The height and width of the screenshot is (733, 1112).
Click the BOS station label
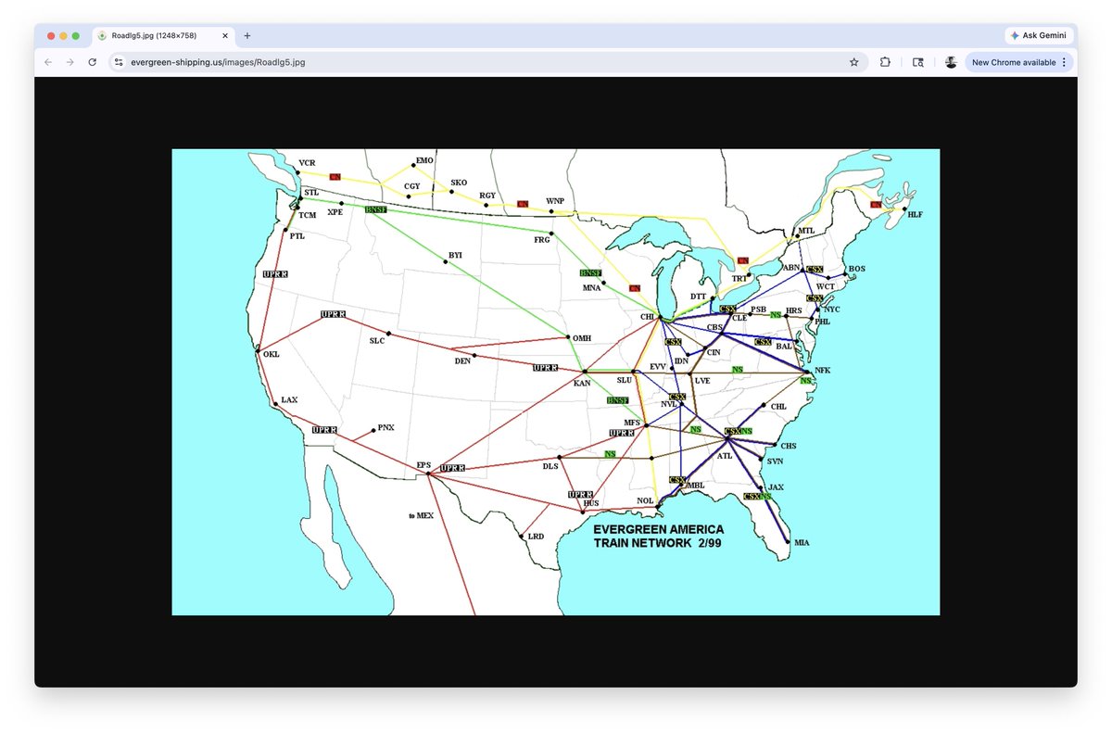[x=856, y=269]
